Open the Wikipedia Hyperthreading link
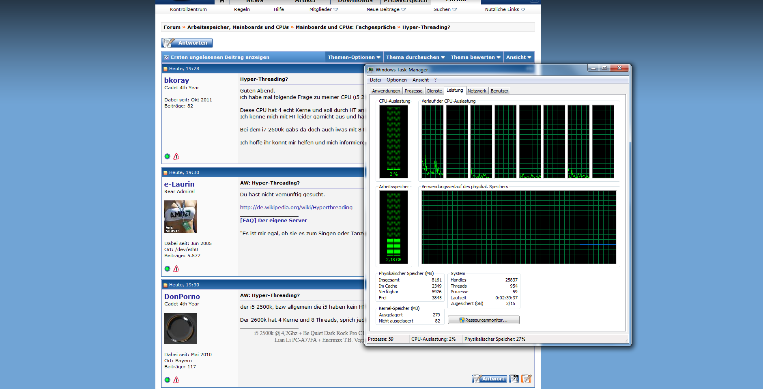763x389 pixels. (296, 207)
